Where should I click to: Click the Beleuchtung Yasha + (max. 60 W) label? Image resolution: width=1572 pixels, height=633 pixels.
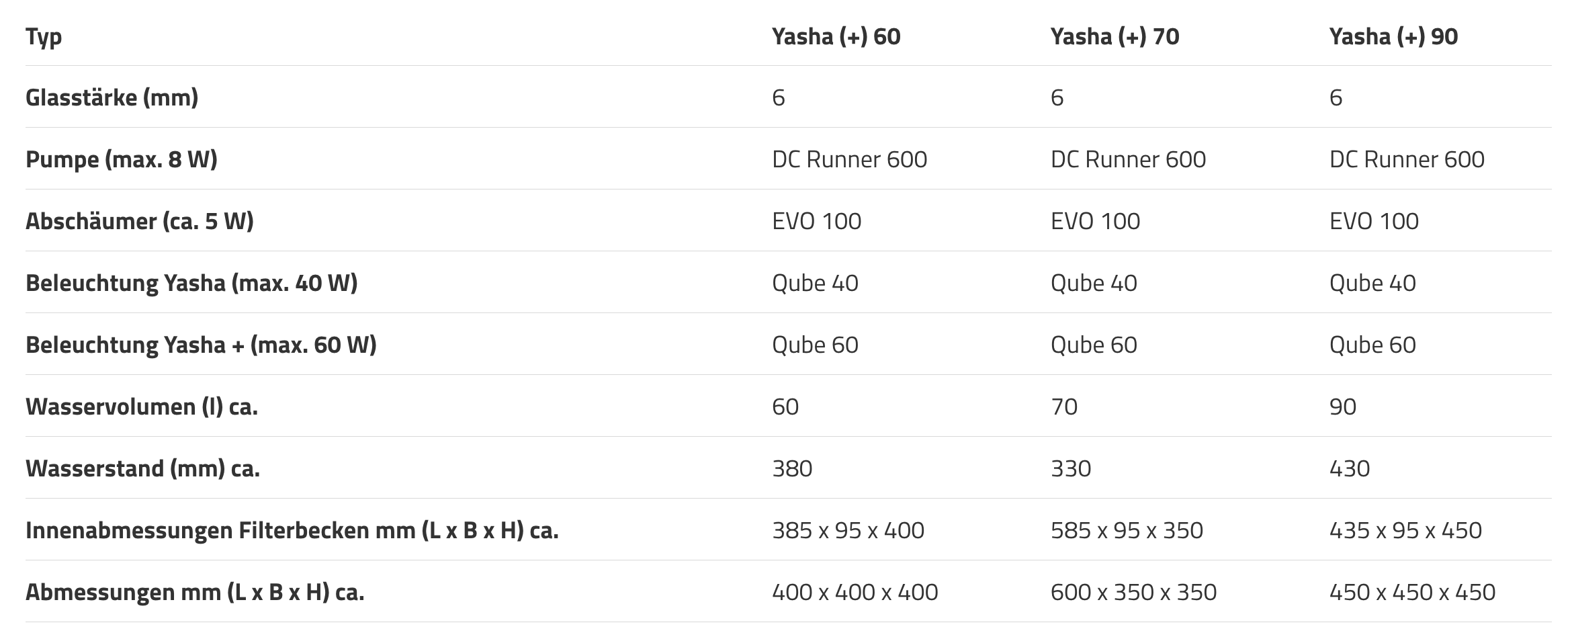pyautogui.click(x=201, y=345)
